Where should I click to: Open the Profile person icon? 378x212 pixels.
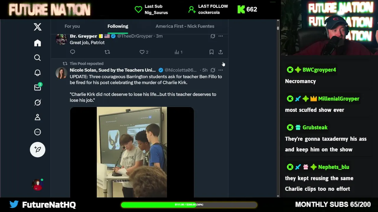38,117
